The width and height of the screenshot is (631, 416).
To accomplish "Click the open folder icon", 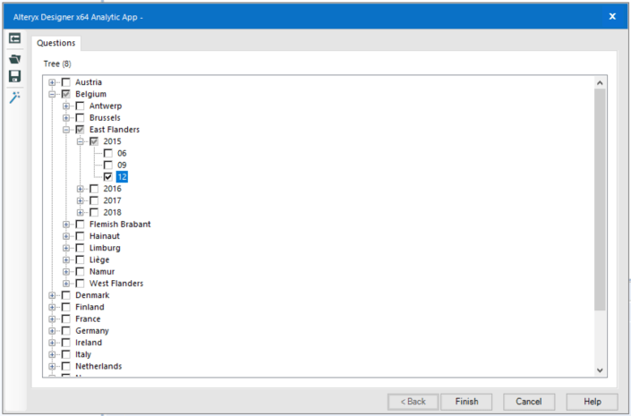I will [x=14, y=58].
